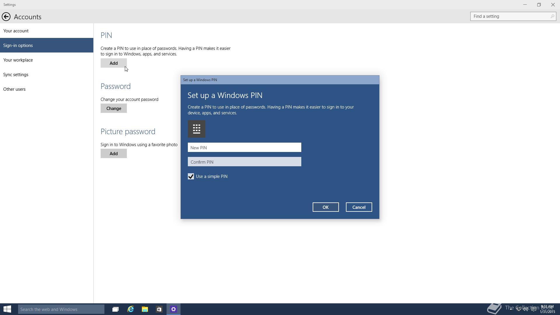Screen dimensions: 560x315
Task: Click the Add button under PIN
Action: tap(114, 63)
